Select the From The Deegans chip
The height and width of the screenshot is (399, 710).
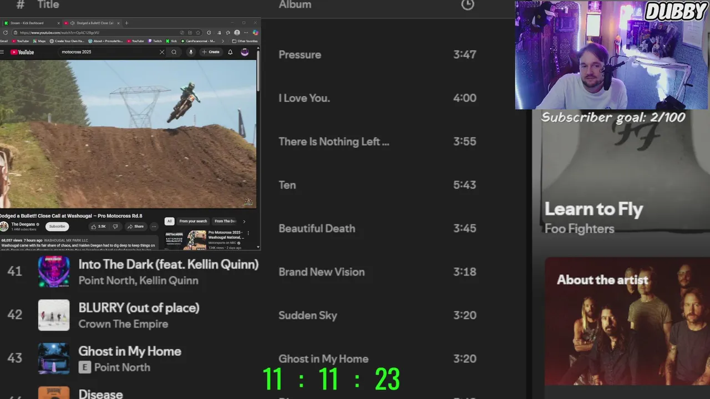click(x=225, y=221)
